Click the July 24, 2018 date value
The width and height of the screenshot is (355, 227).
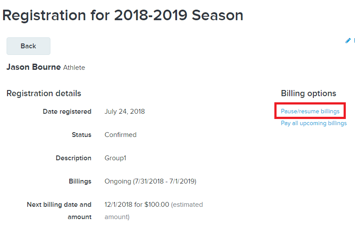(124, 112)
